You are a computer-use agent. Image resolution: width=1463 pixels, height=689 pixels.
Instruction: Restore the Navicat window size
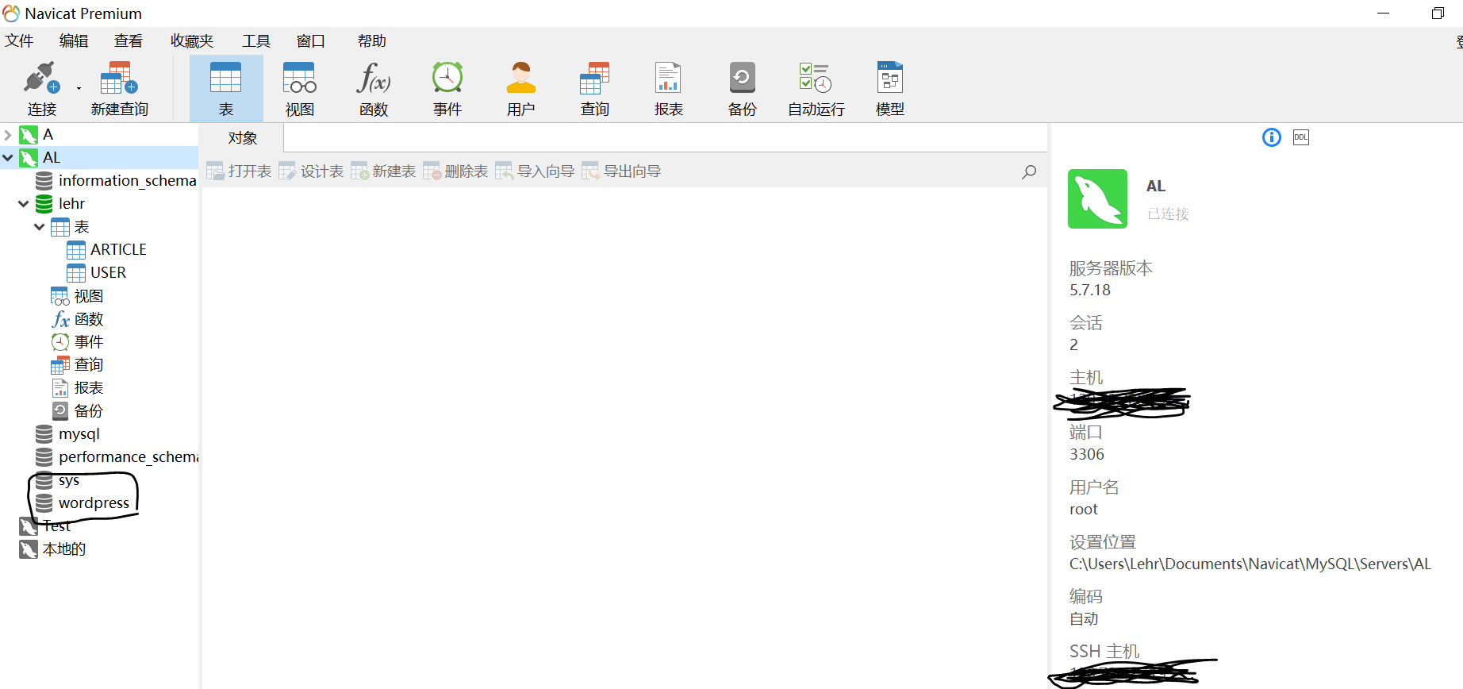1438,13
